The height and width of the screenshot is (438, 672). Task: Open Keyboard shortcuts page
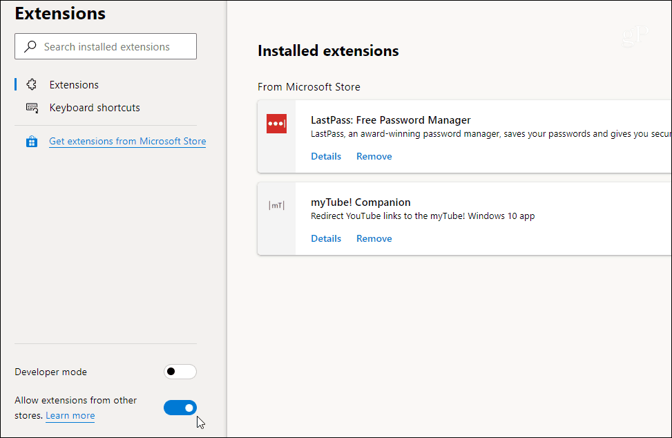click(x=95, y=108)
